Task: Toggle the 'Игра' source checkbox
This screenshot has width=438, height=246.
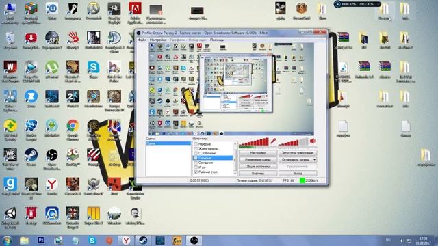Action: [196, 167]
